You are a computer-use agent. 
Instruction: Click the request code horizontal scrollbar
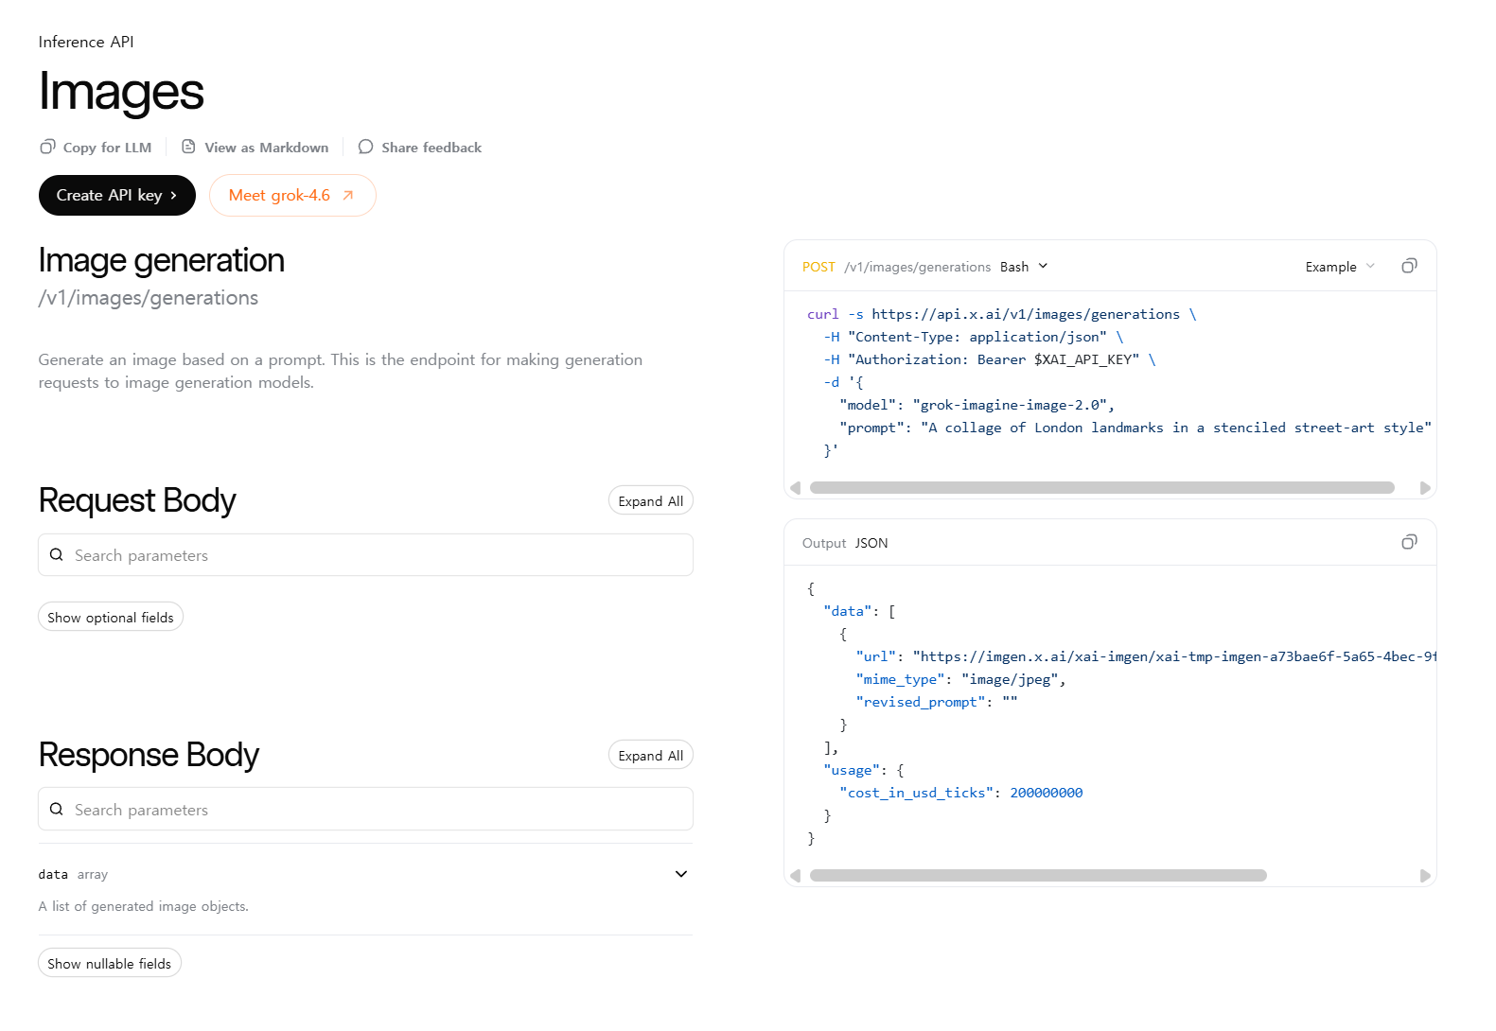1102,488
